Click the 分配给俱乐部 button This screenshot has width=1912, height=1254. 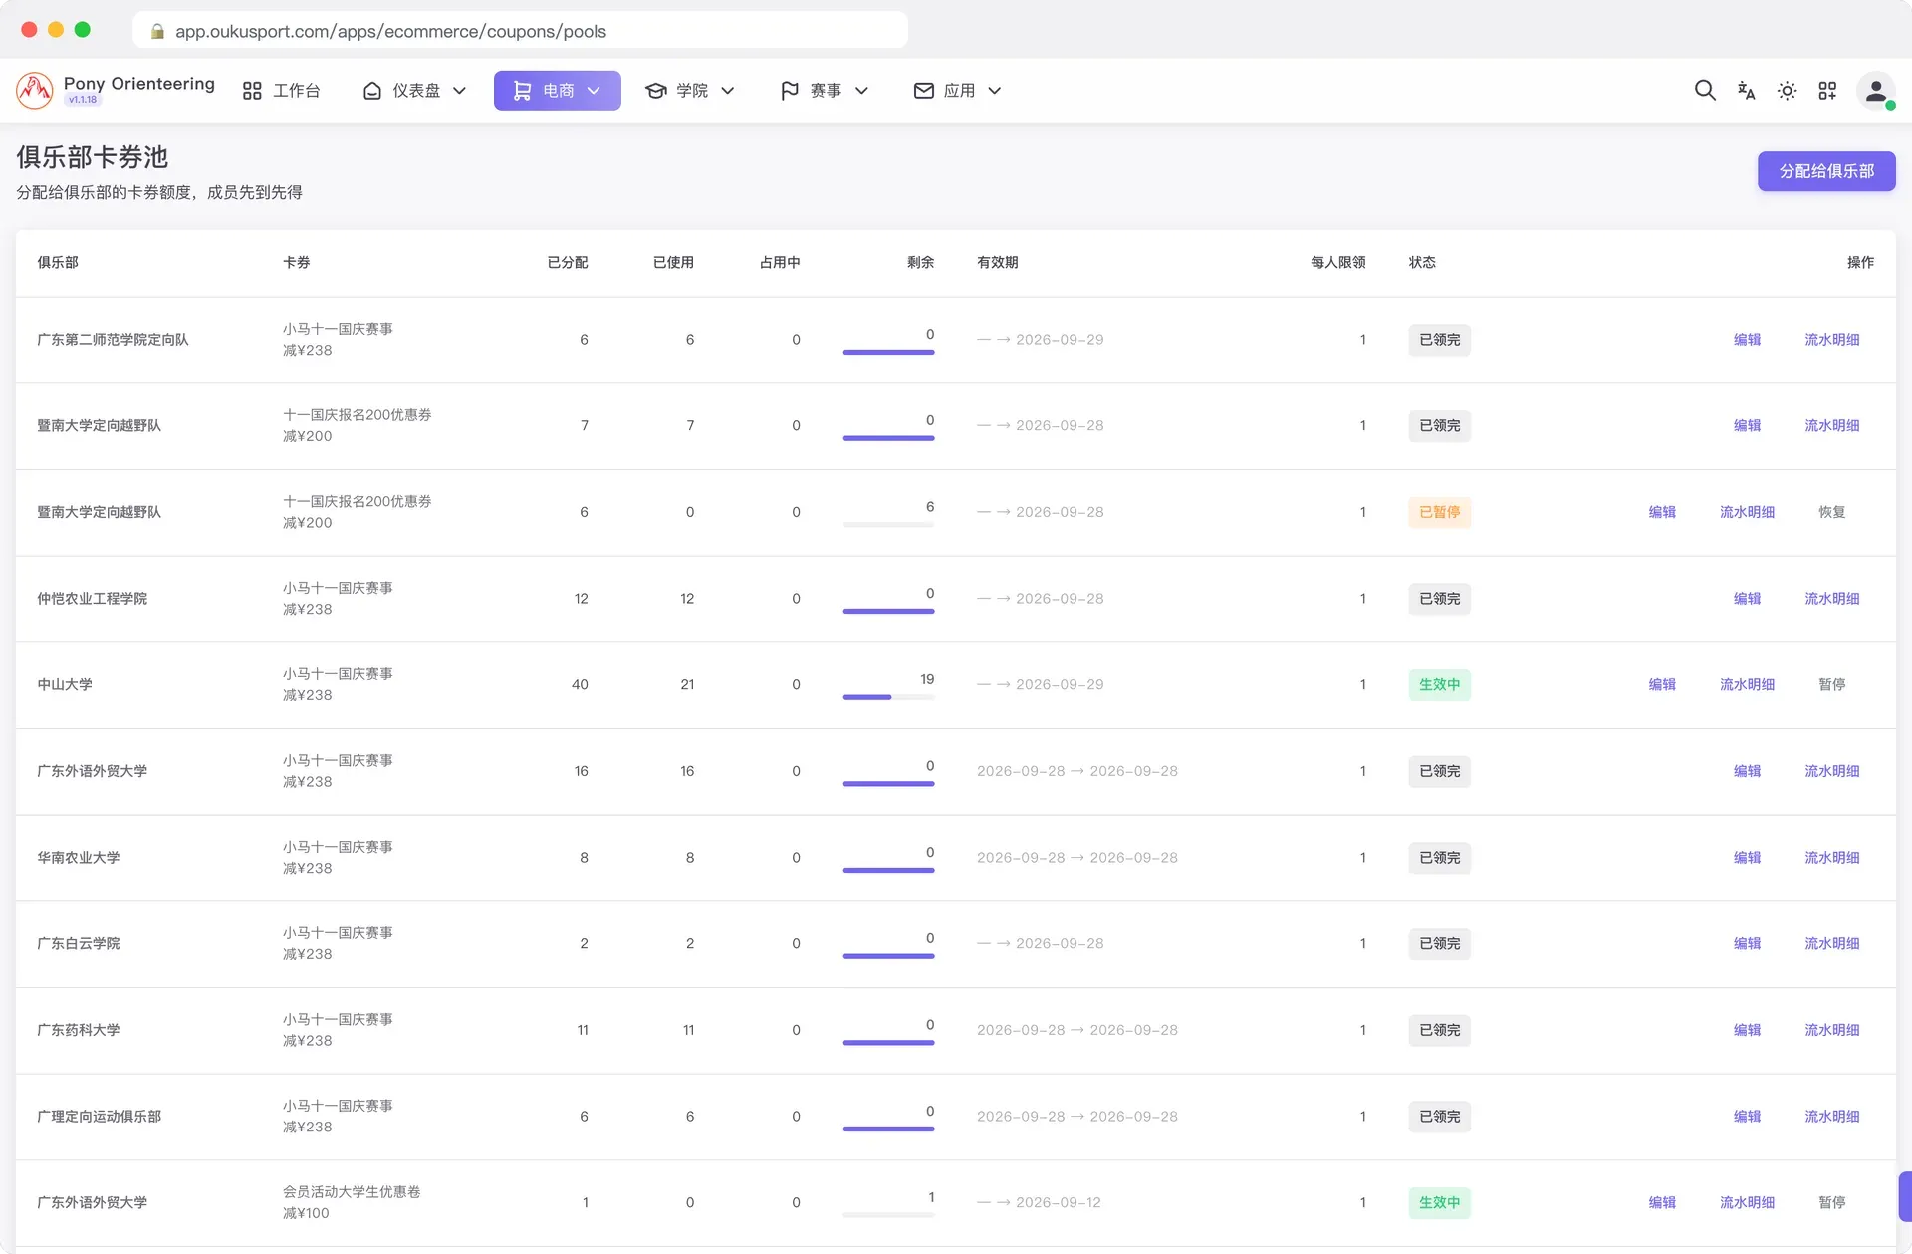pos(1826,171)
